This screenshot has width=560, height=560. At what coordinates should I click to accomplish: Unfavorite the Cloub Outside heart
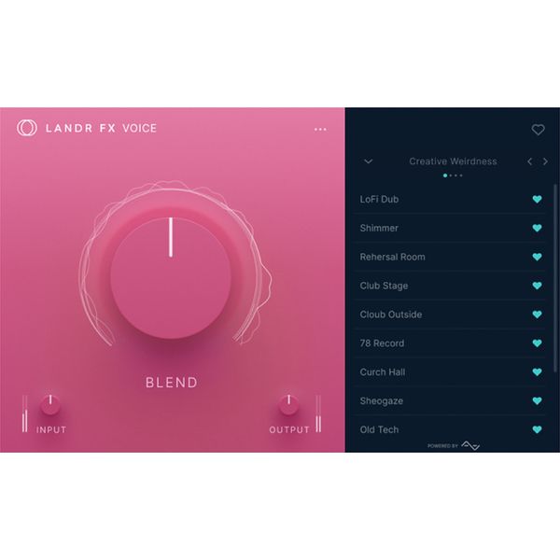[538, 315]
